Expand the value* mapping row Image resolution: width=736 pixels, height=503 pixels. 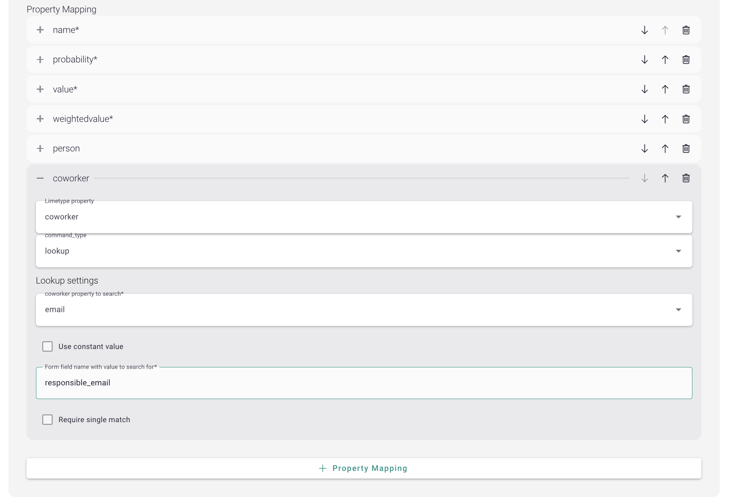coord(40,89)
